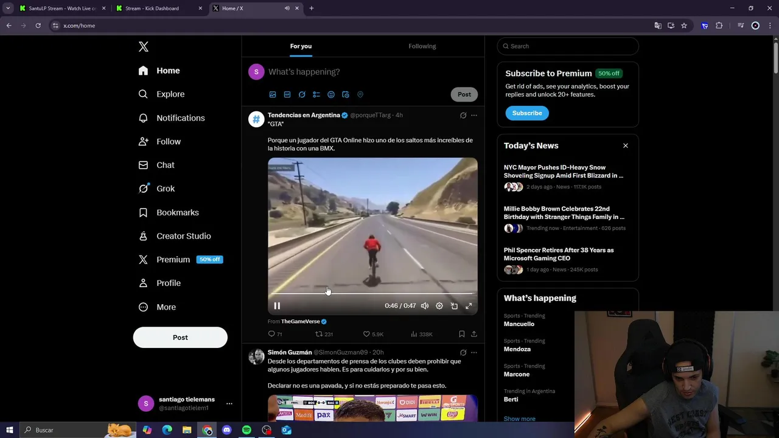779x438 pixels.
Task: Open Premium 50% off sidebar item
Action: (x=181, y=259)
